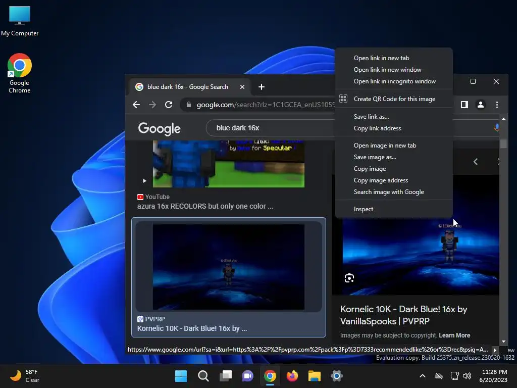Click the PVPRP source label
The height and width of the screenshot is (388, 517).
tap(151, 319)
